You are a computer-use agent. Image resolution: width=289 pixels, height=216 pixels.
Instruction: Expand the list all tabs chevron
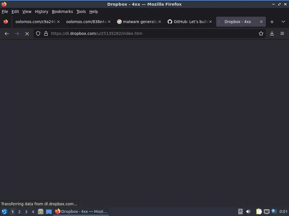pos(283,22)
